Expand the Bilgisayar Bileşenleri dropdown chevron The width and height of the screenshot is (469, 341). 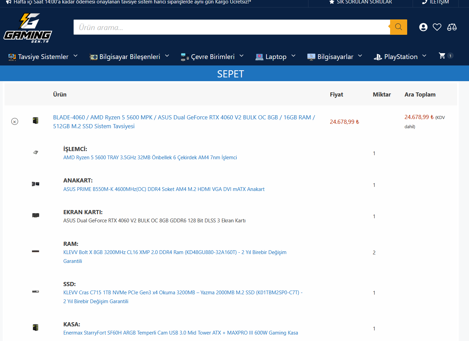click(x=167, y=56)
